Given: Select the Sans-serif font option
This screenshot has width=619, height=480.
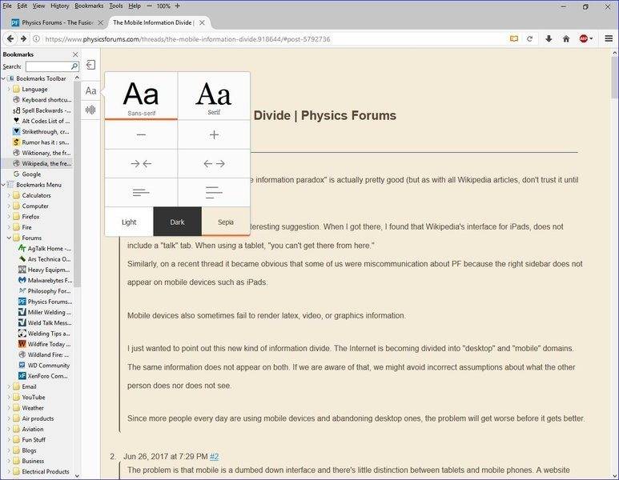Looking at the screenshot, I should point(141,96).
